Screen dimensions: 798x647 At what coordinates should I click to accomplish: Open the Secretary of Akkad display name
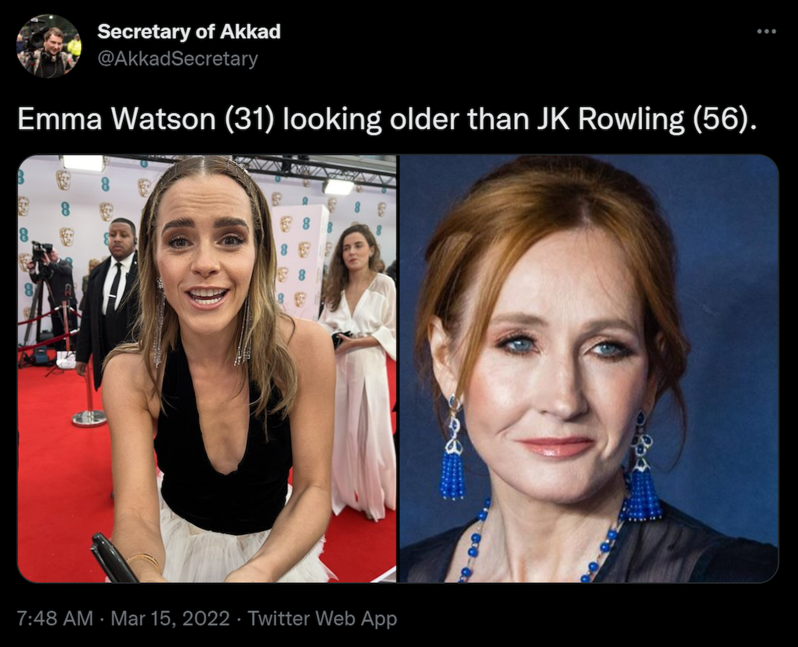[x=188, y=31]
